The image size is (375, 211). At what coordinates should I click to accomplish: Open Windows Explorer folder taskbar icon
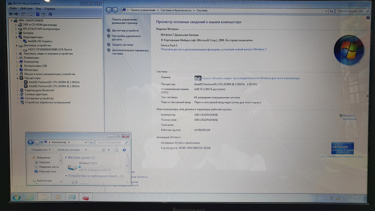(44, 198)
